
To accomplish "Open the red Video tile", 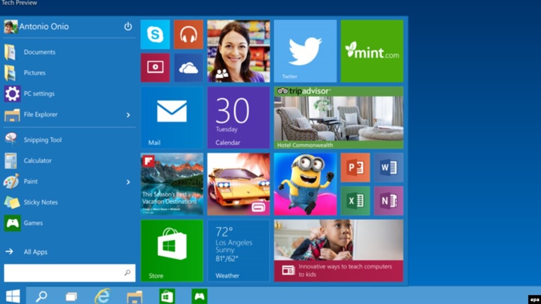I will [155, 67].
